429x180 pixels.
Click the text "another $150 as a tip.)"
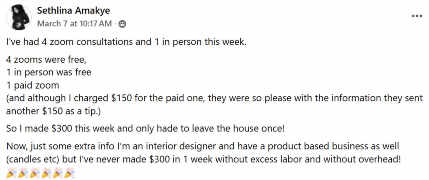click(x=53, y=111)
